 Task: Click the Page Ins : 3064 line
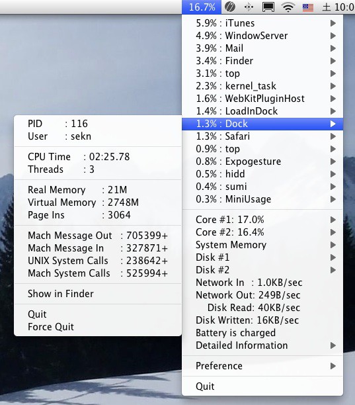[98, 215]
